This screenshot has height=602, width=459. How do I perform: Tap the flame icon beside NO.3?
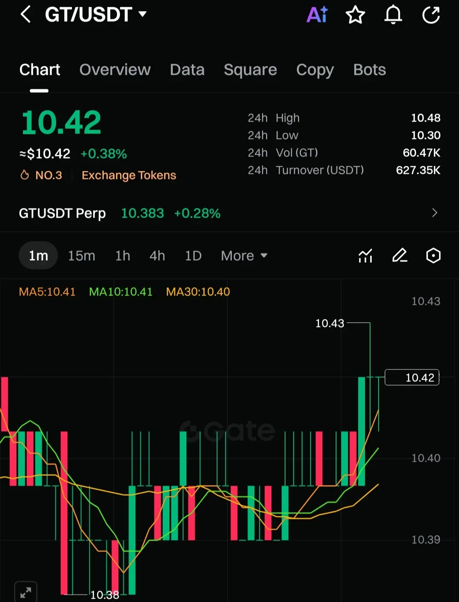25,175
